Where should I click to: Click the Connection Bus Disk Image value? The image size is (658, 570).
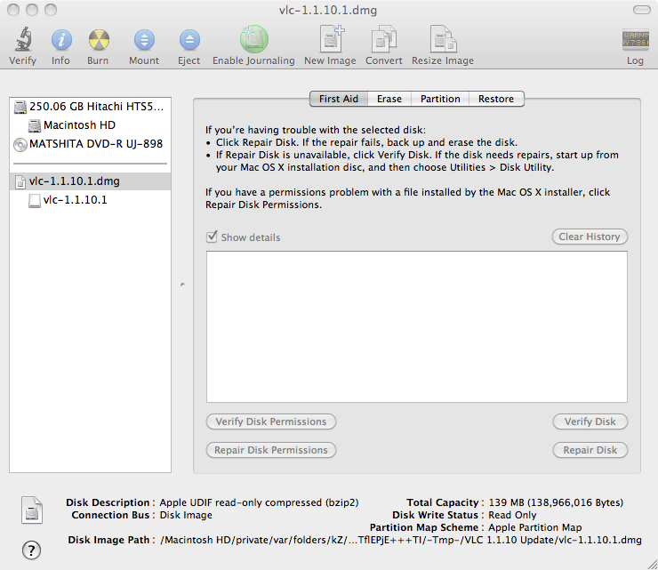(x=186, y=515)
